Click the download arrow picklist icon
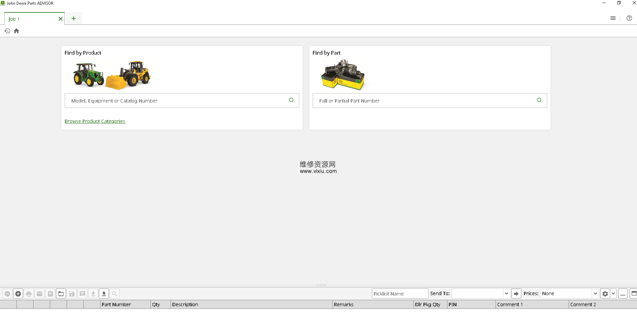The image size is (637, 335). (x=93, y=294)
